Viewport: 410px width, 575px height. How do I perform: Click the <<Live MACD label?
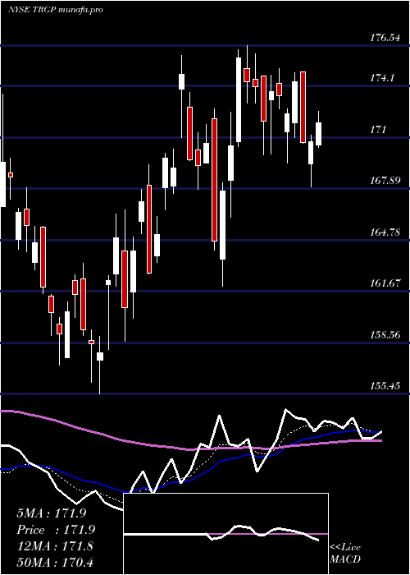coord(345,554)
